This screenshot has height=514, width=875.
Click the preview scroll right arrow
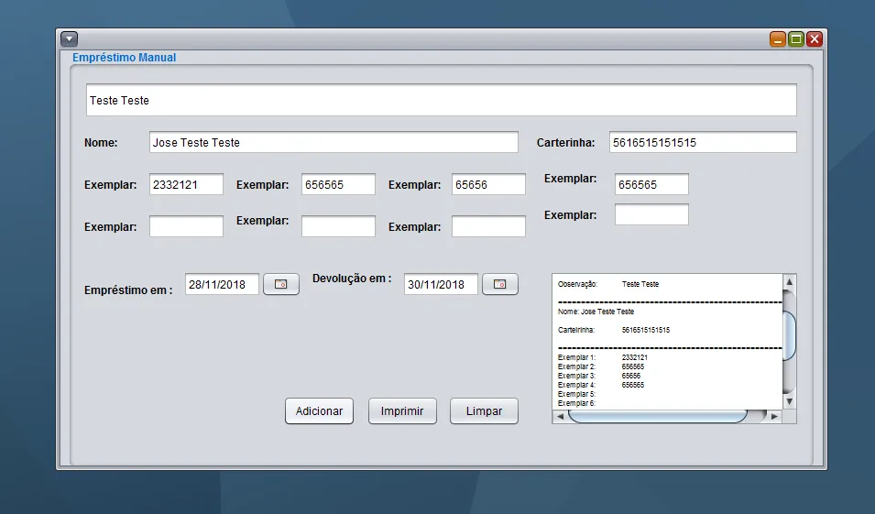pos(774,417)
